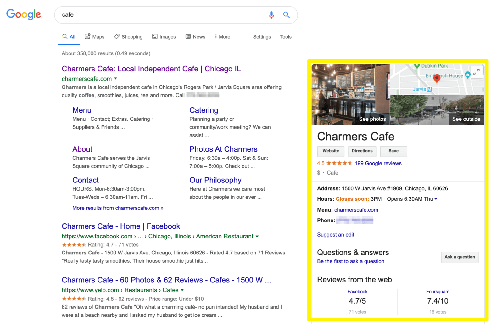Select the Maps search icon
491x324 pixels.
click(88, 36)
